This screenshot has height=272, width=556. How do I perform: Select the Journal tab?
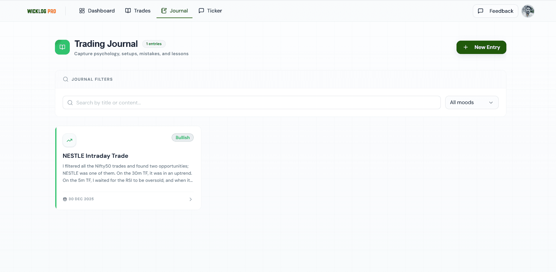coord(174,11)
